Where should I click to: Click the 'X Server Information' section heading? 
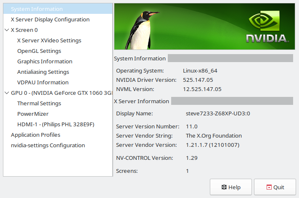point(141,102)
